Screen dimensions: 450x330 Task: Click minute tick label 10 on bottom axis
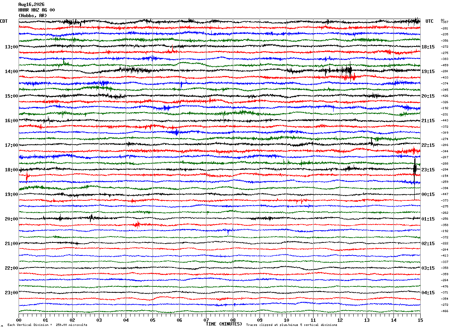(286, 320)
